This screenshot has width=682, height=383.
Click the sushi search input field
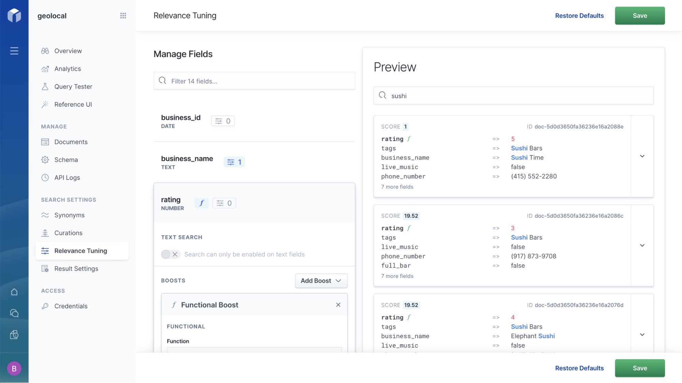[x=514, y=95]
